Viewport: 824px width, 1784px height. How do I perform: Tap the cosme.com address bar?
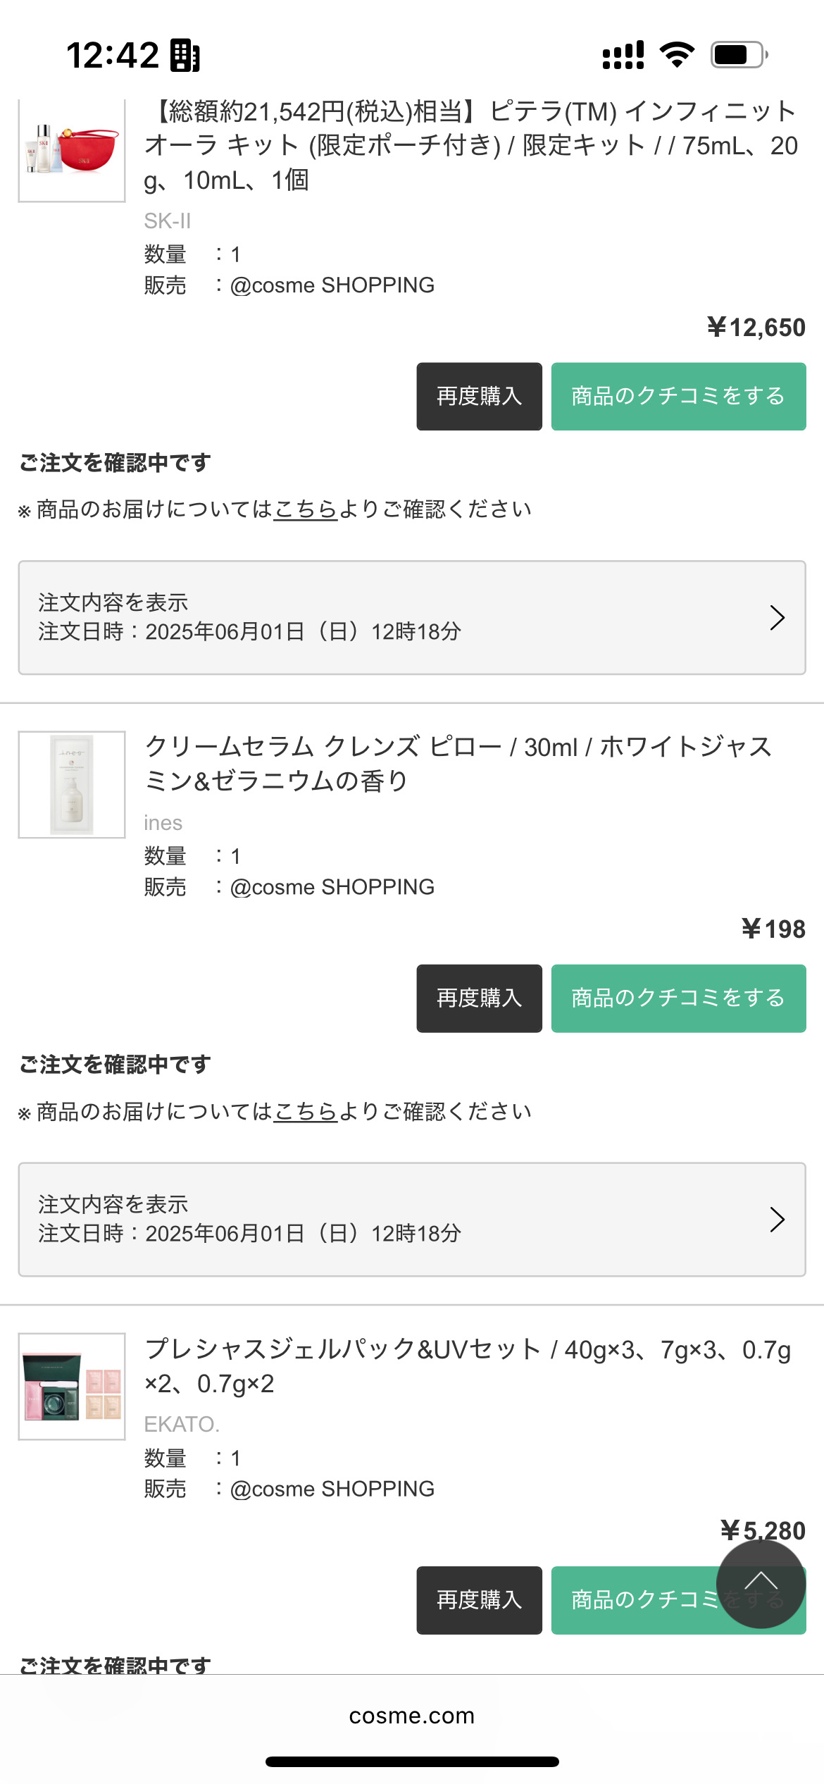click(412, 1716)
